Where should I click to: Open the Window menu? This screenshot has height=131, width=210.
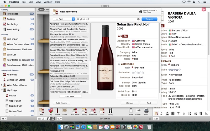(48, 2)
